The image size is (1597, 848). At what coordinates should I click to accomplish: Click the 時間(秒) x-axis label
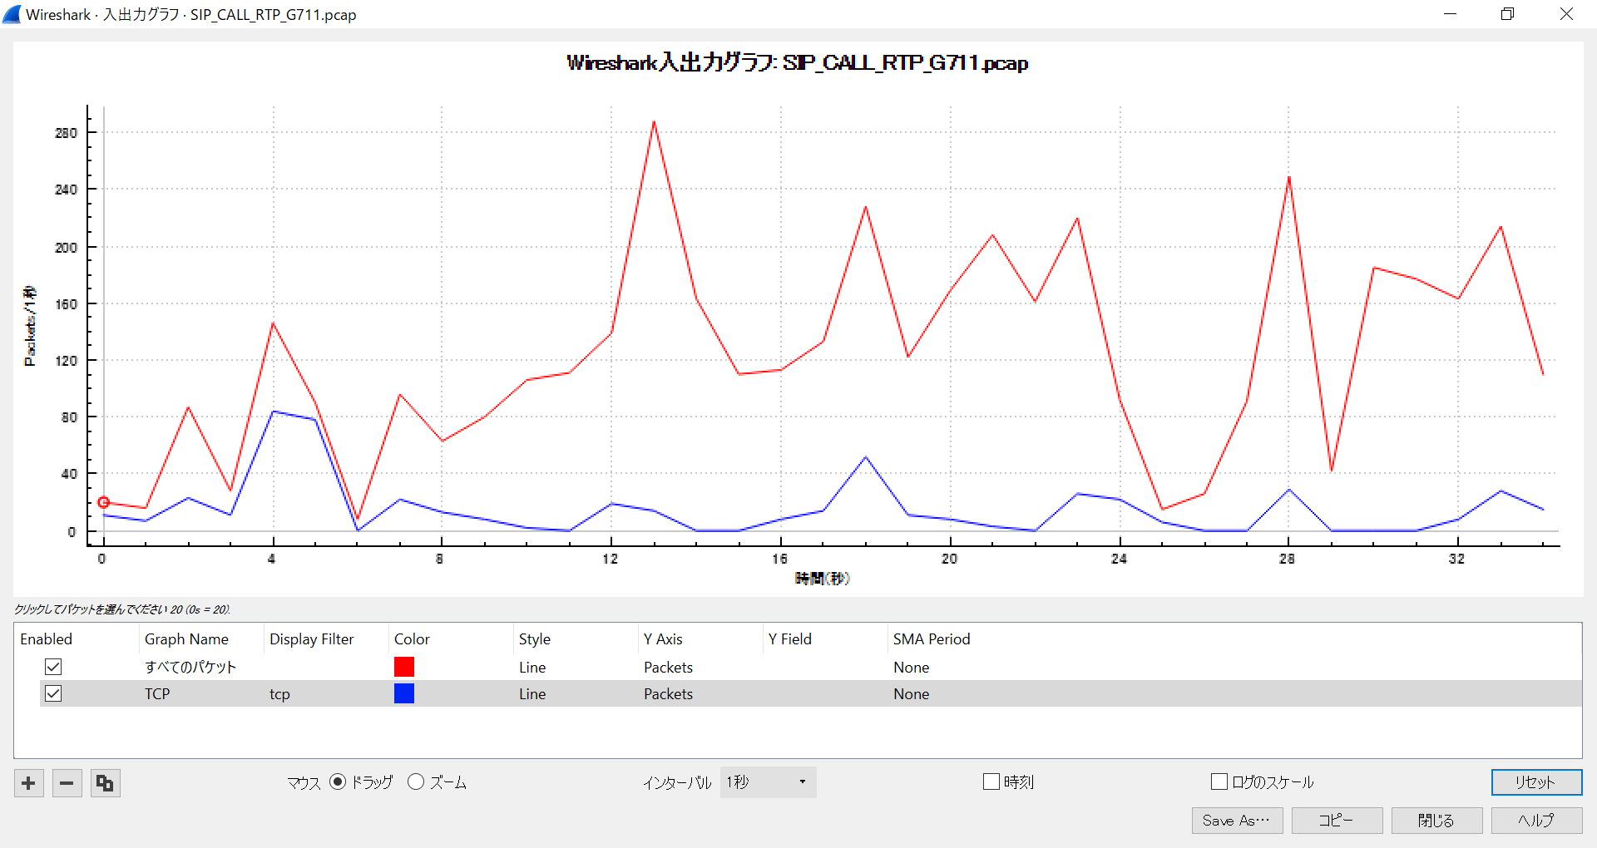(822, 578)
